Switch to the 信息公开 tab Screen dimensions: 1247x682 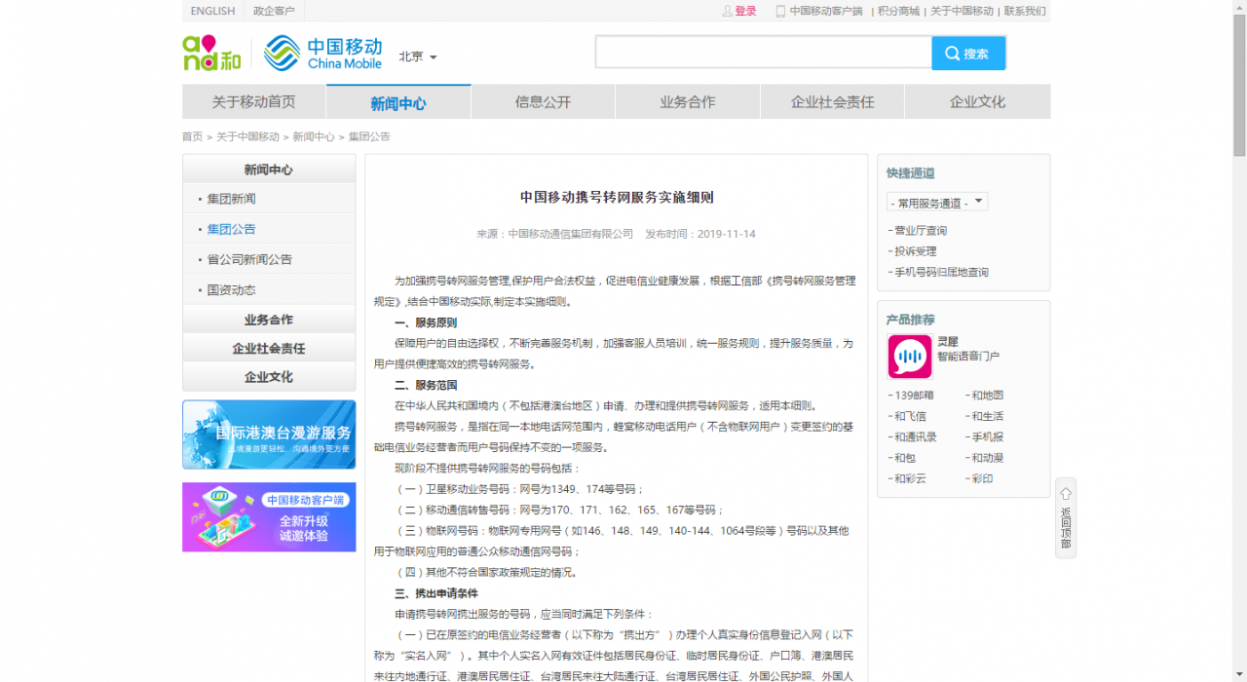click(x=542, y=100)
